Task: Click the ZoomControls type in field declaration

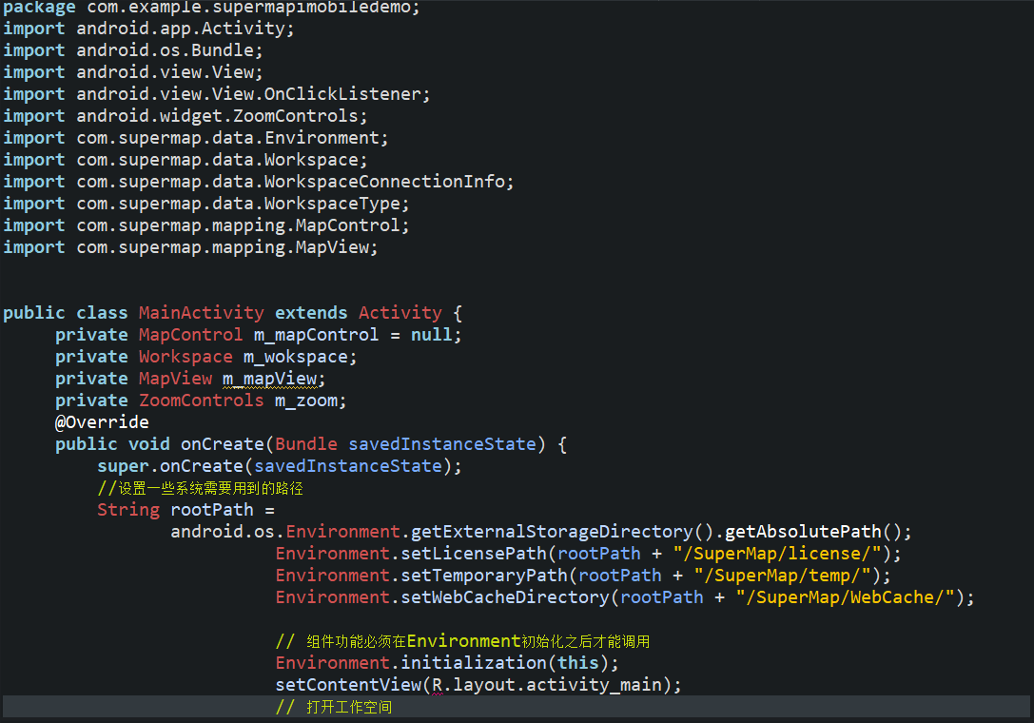Action: point(201,401)
